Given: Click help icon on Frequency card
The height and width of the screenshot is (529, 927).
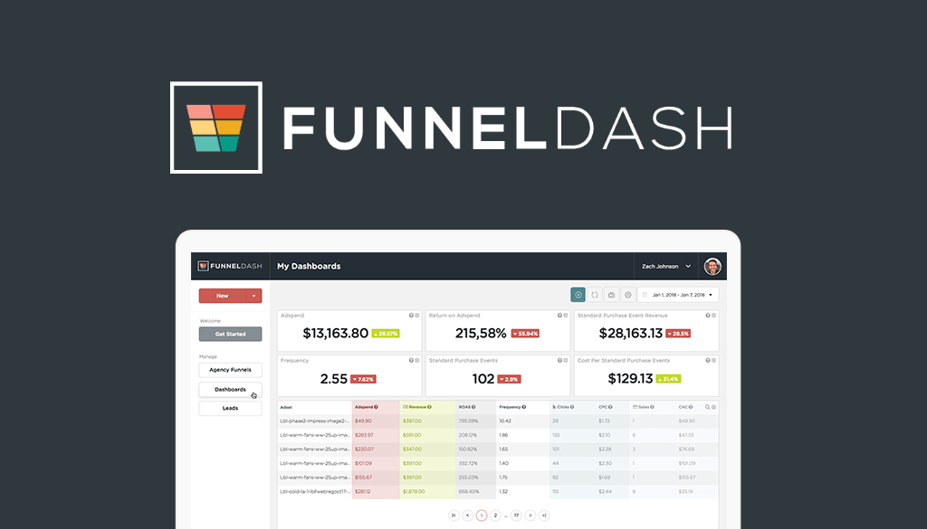Looking at the screenshot, I should tap(411, 360).
